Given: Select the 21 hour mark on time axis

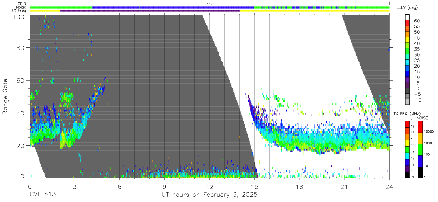Looking at the screenshot, I should pyautogui.click(x=344, y=187).
